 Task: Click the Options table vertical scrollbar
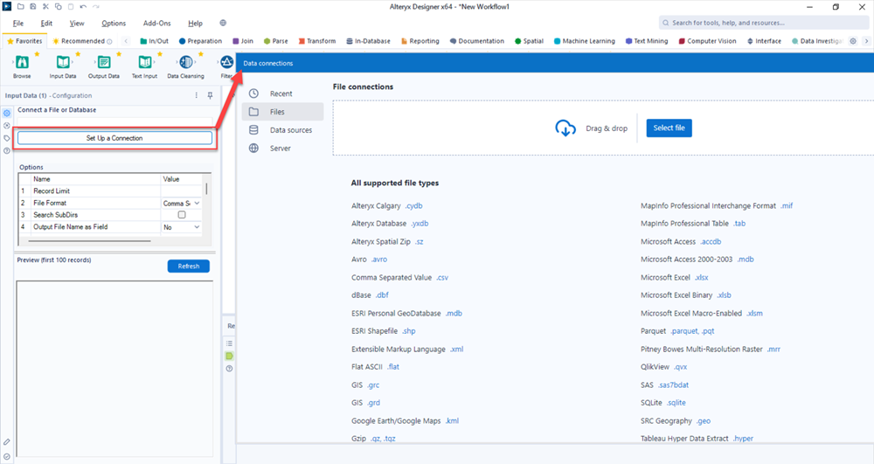pyautogui.click(x=207, y=189)
